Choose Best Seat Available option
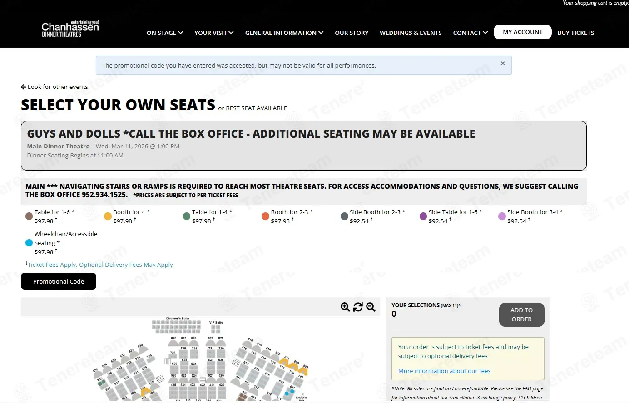This screenshot has width=629, height=403. click(x=257, y=108)
